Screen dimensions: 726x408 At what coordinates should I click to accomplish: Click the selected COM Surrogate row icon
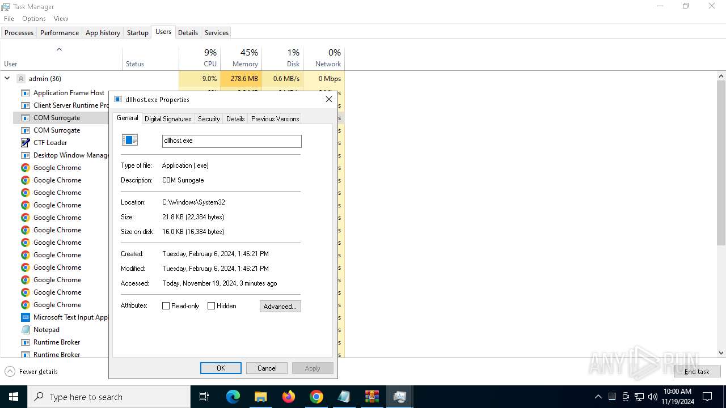[x=25, y=118]
